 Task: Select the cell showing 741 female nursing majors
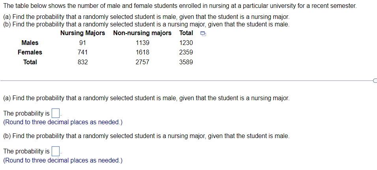pyautogui.click(x=82, y=52)
